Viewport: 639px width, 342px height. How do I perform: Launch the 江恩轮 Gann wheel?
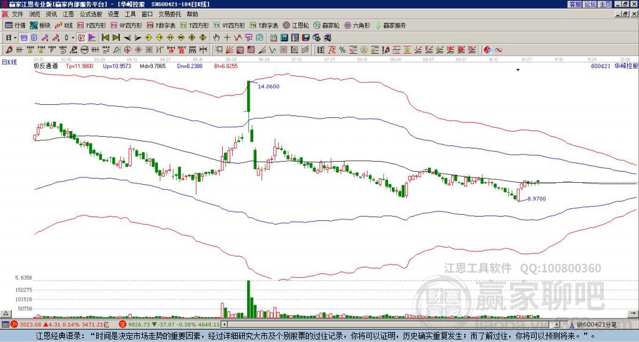coord(296,25)
